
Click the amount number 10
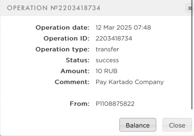[99, 71]
